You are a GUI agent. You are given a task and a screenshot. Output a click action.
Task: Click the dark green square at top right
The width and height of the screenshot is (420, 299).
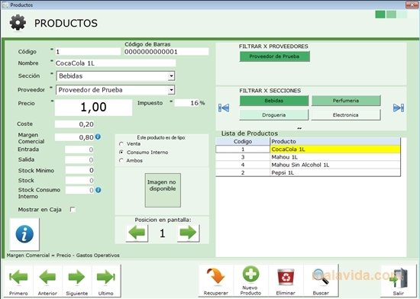[x=380, y=14]
